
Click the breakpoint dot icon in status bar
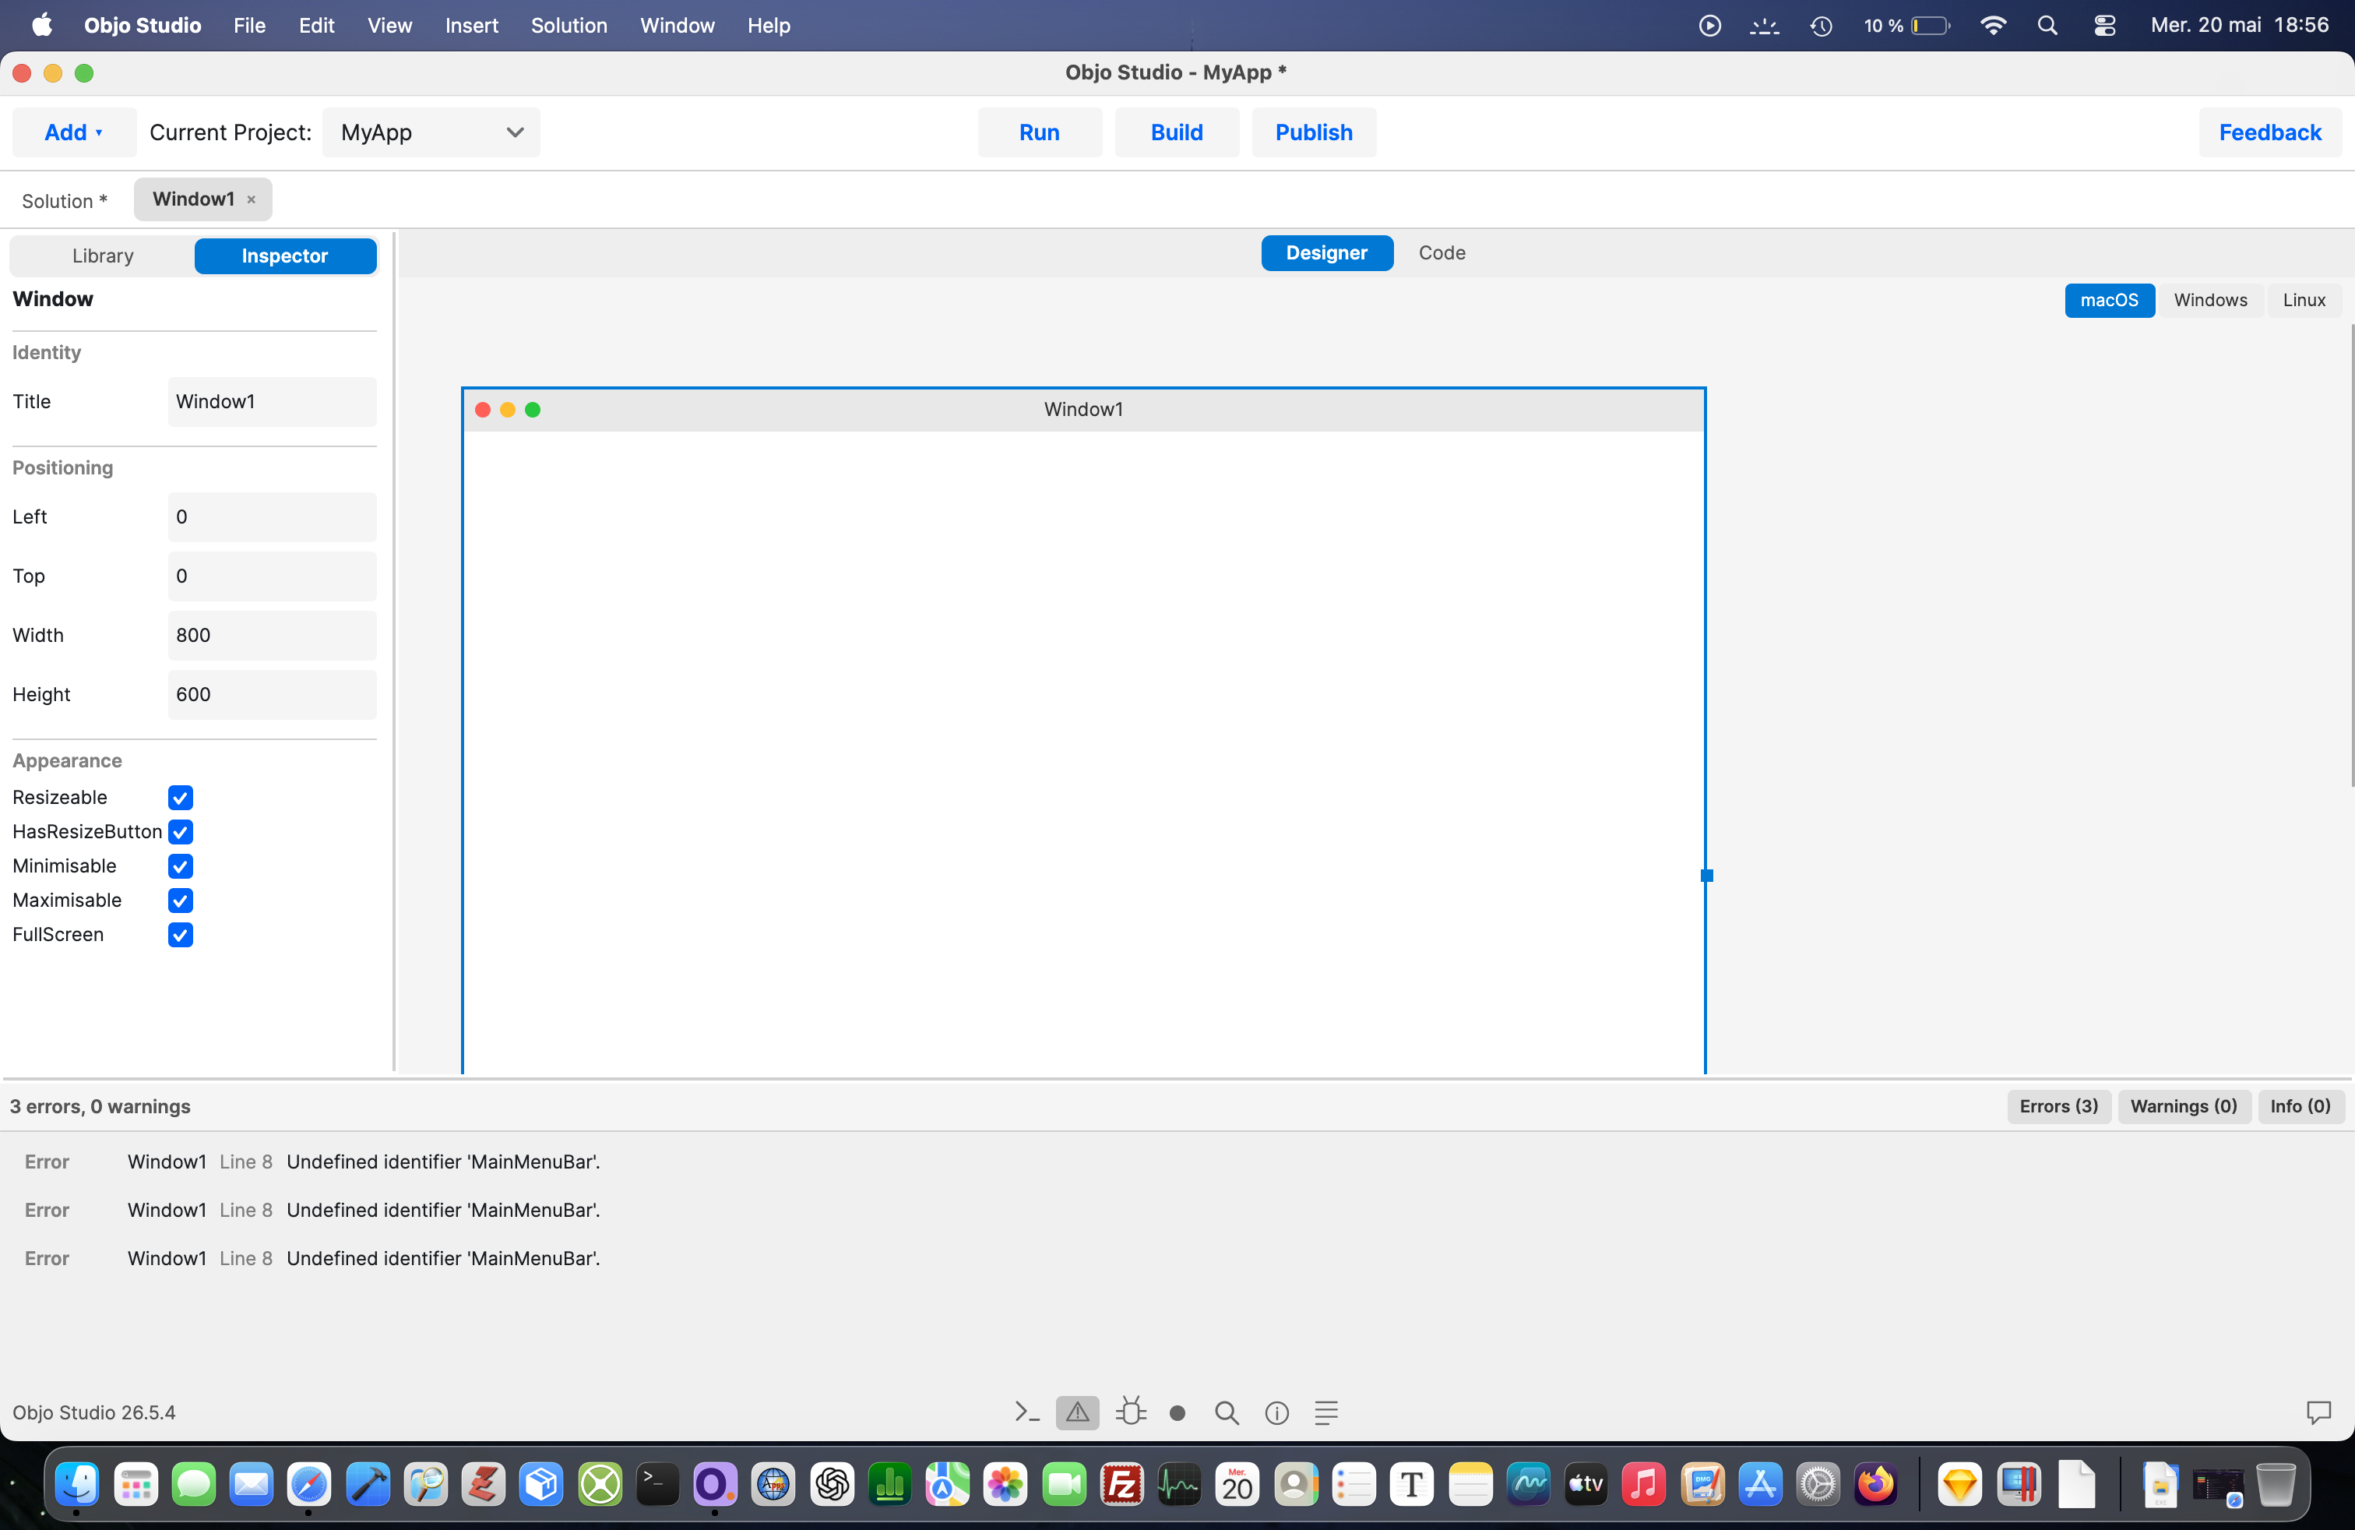point(1177,1413)
